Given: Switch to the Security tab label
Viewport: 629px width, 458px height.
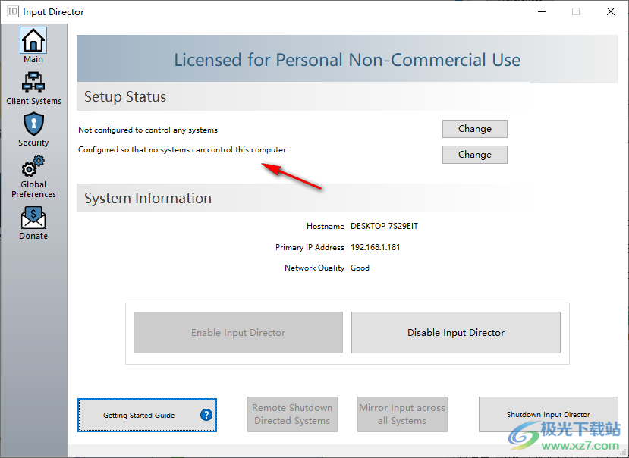Looking at the screenshot, I should click(33, 143).
